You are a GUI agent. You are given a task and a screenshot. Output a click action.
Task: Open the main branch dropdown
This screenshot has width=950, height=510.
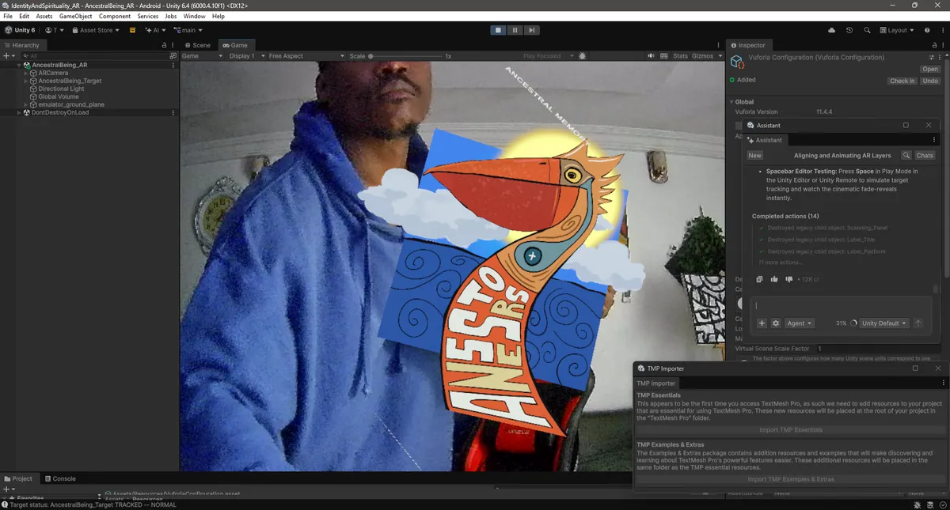tap(187, 30)
